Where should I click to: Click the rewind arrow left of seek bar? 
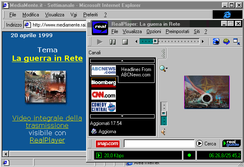pos(136,42)
